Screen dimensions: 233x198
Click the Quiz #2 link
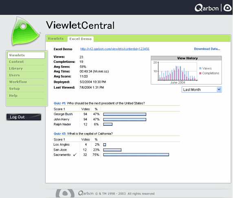(60, 133)
